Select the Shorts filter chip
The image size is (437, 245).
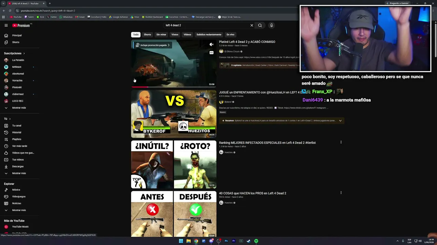click(x=147, y=34)
